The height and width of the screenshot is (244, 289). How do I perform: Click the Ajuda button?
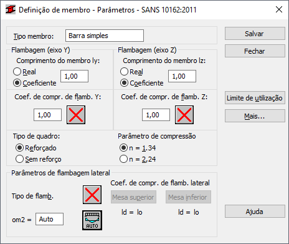click(x=255, y=212)
